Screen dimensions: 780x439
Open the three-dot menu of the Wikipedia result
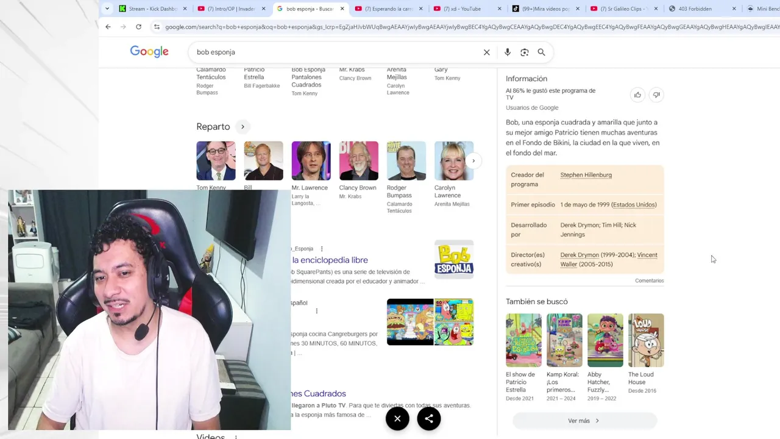[322, 249]
